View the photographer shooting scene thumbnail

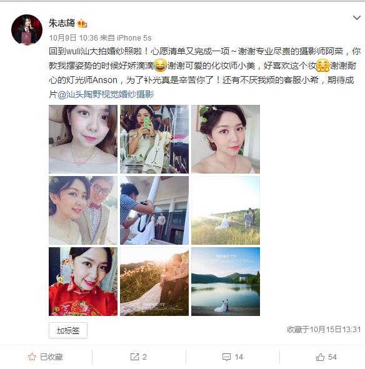click(x=154, y=210)
